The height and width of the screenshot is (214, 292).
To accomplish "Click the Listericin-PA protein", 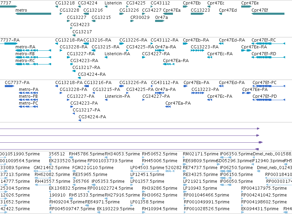I will (106, 100).
